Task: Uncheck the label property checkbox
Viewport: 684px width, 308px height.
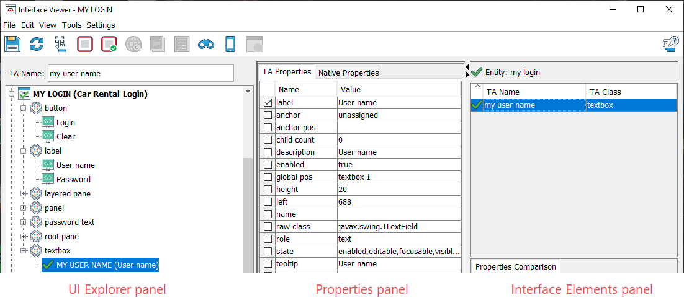Action: point(268,103)
